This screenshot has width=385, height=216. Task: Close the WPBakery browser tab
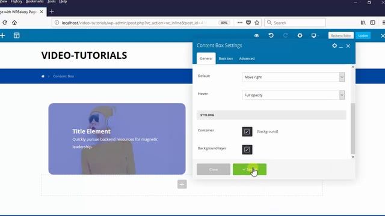pos(42,12)
